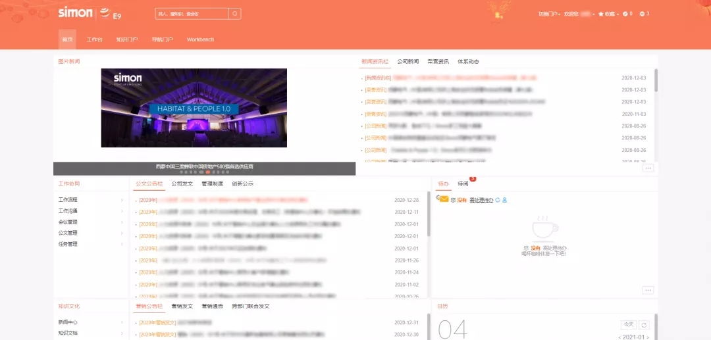Go to next month arrow after 2021-01

(648, 337)
